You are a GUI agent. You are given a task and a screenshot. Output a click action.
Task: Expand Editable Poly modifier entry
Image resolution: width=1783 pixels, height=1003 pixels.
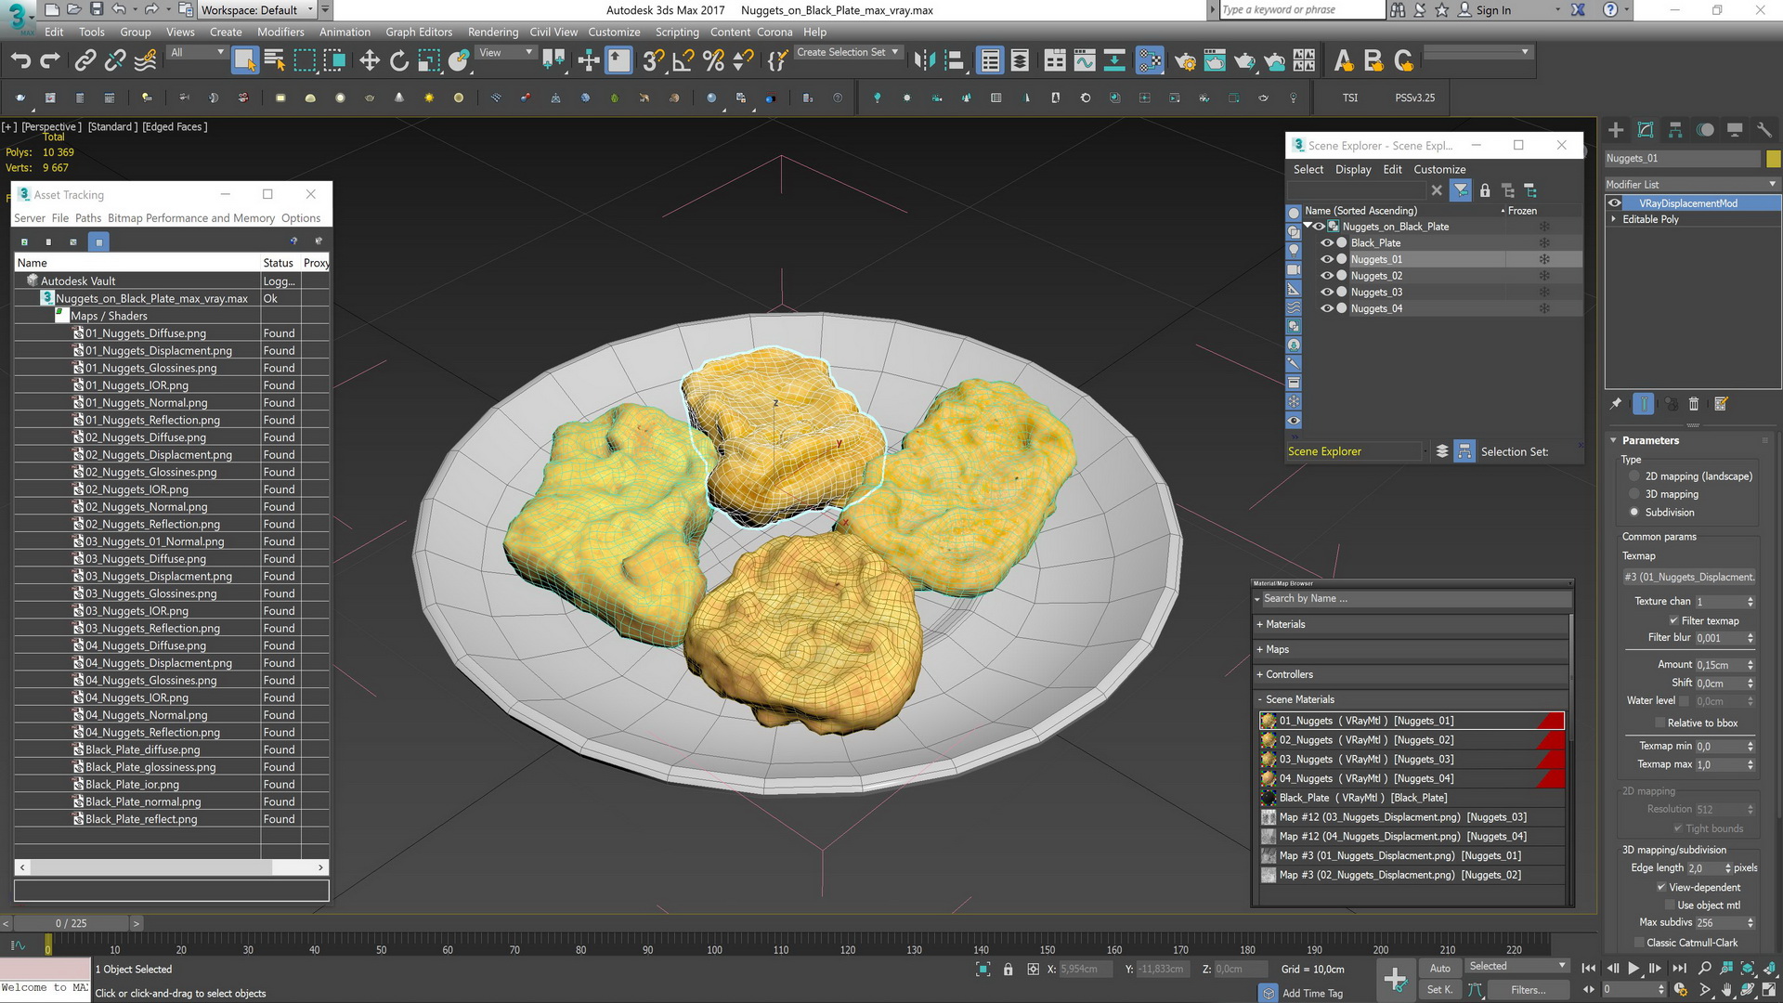click(x=1613, y=219)
